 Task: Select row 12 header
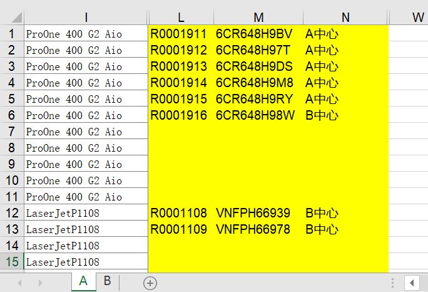12,212
